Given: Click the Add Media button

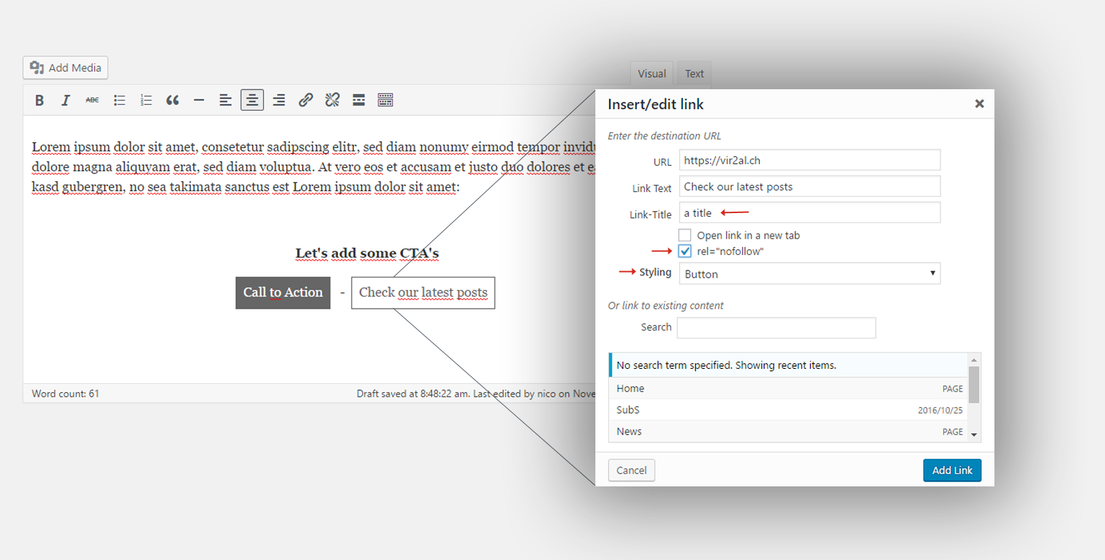Looking at the screenshot, I should point(65,68).
